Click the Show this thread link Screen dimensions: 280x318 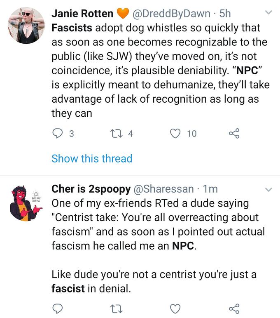click(92, 158)
